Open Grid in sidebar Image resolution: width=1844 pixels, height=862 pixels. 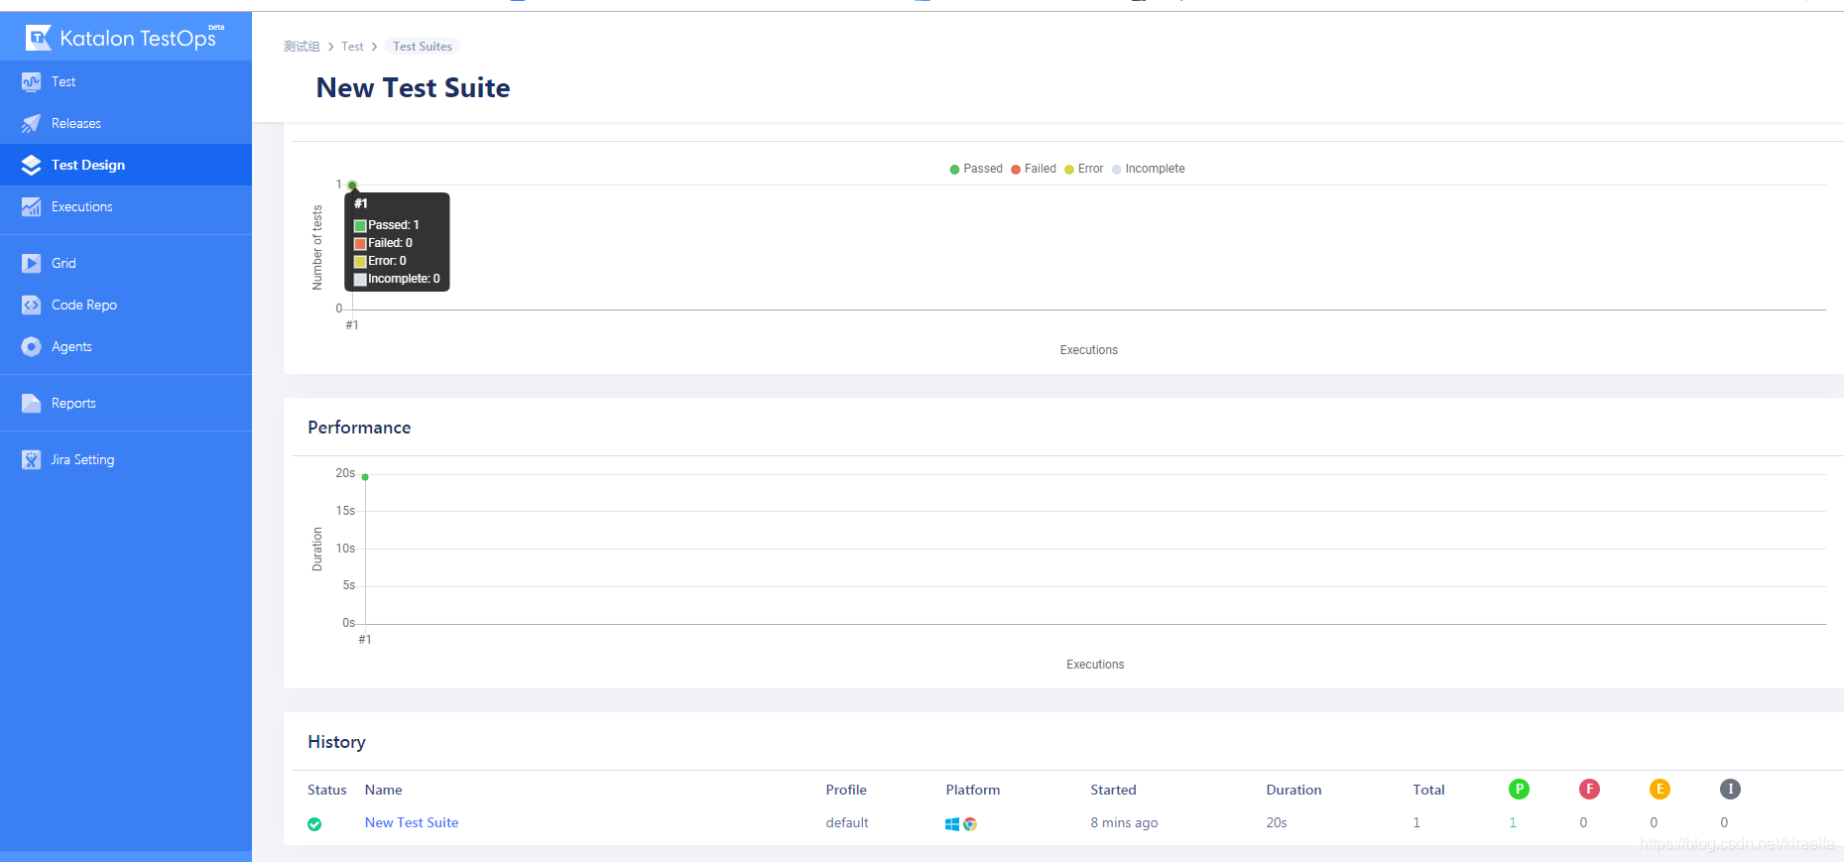coord(126,264)
